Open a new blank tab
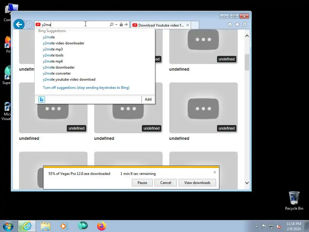 click(195, 25)
